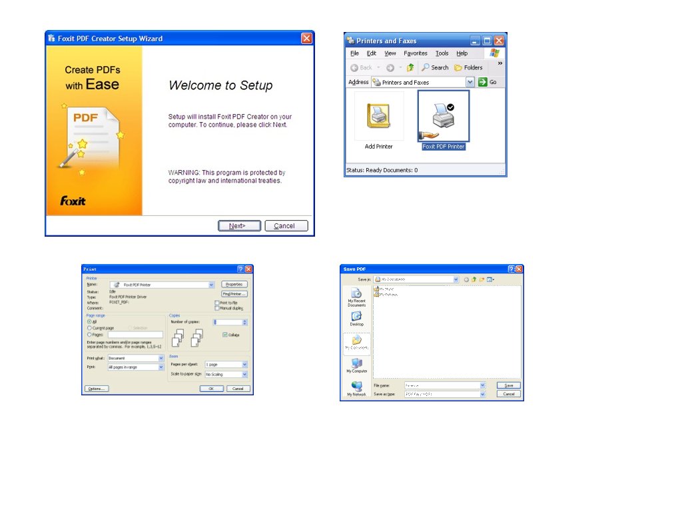Viewport: 682px width, 512px height.
Task: Click the Properties button in Print dialog
Action: point(234,285)
